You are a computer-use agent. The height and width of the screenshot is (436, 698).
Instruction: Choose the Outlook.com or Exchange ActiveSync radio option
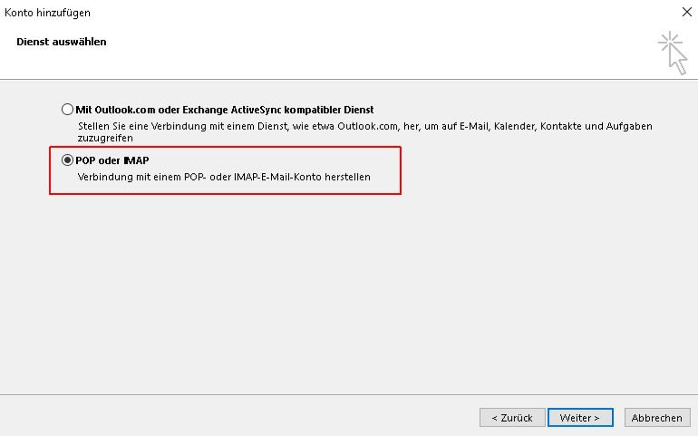67,109
